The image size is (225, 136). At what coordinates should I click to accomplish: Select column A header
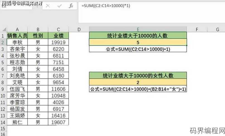17,29
